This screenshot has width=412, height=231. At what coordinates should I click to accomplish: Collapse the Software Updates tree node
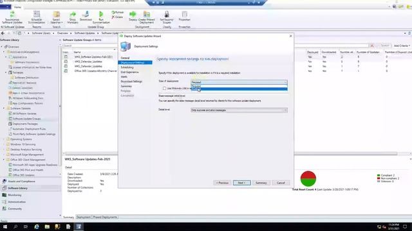click(x=4, y=108)
